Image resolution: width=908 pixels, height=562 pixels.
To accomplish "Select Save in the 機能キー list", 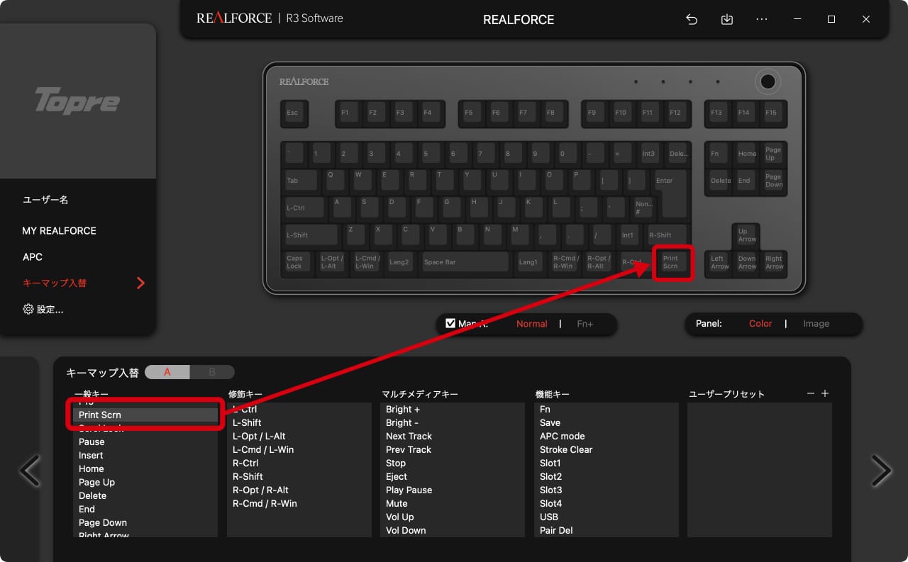I will tap(607, 422).
